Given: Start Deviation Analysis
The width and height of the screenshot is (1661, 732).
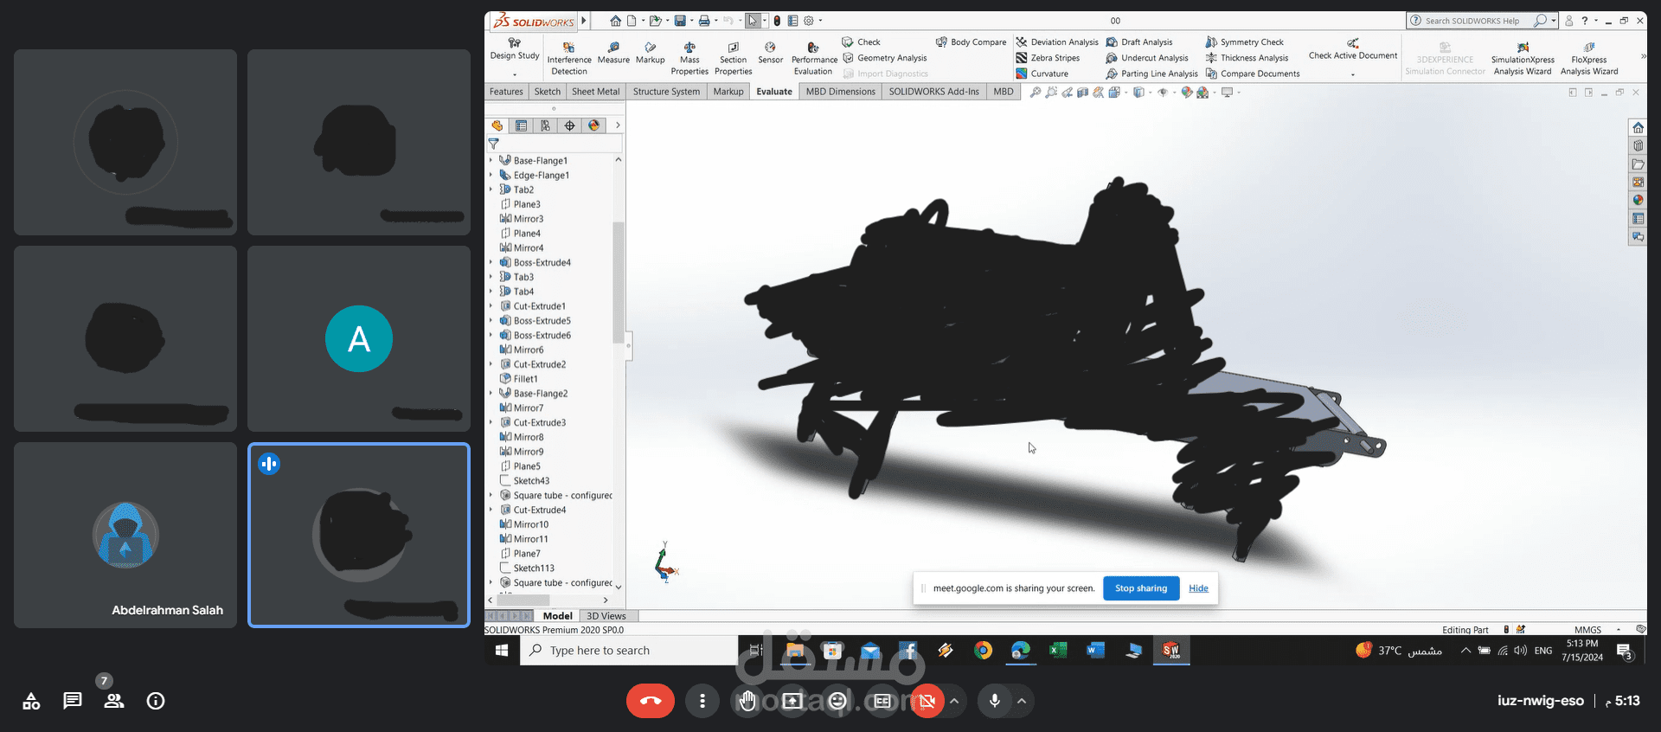Looking at the screenshot, I should [x=1057, y=42].
